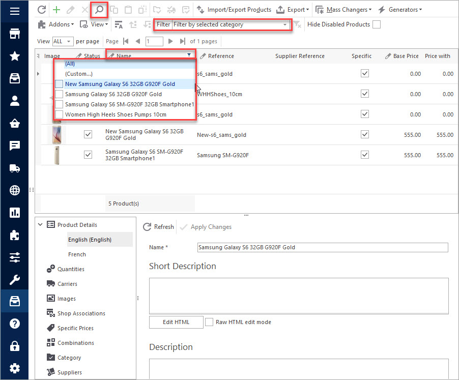Clear filter with funnel-x icon

point(297,24)
